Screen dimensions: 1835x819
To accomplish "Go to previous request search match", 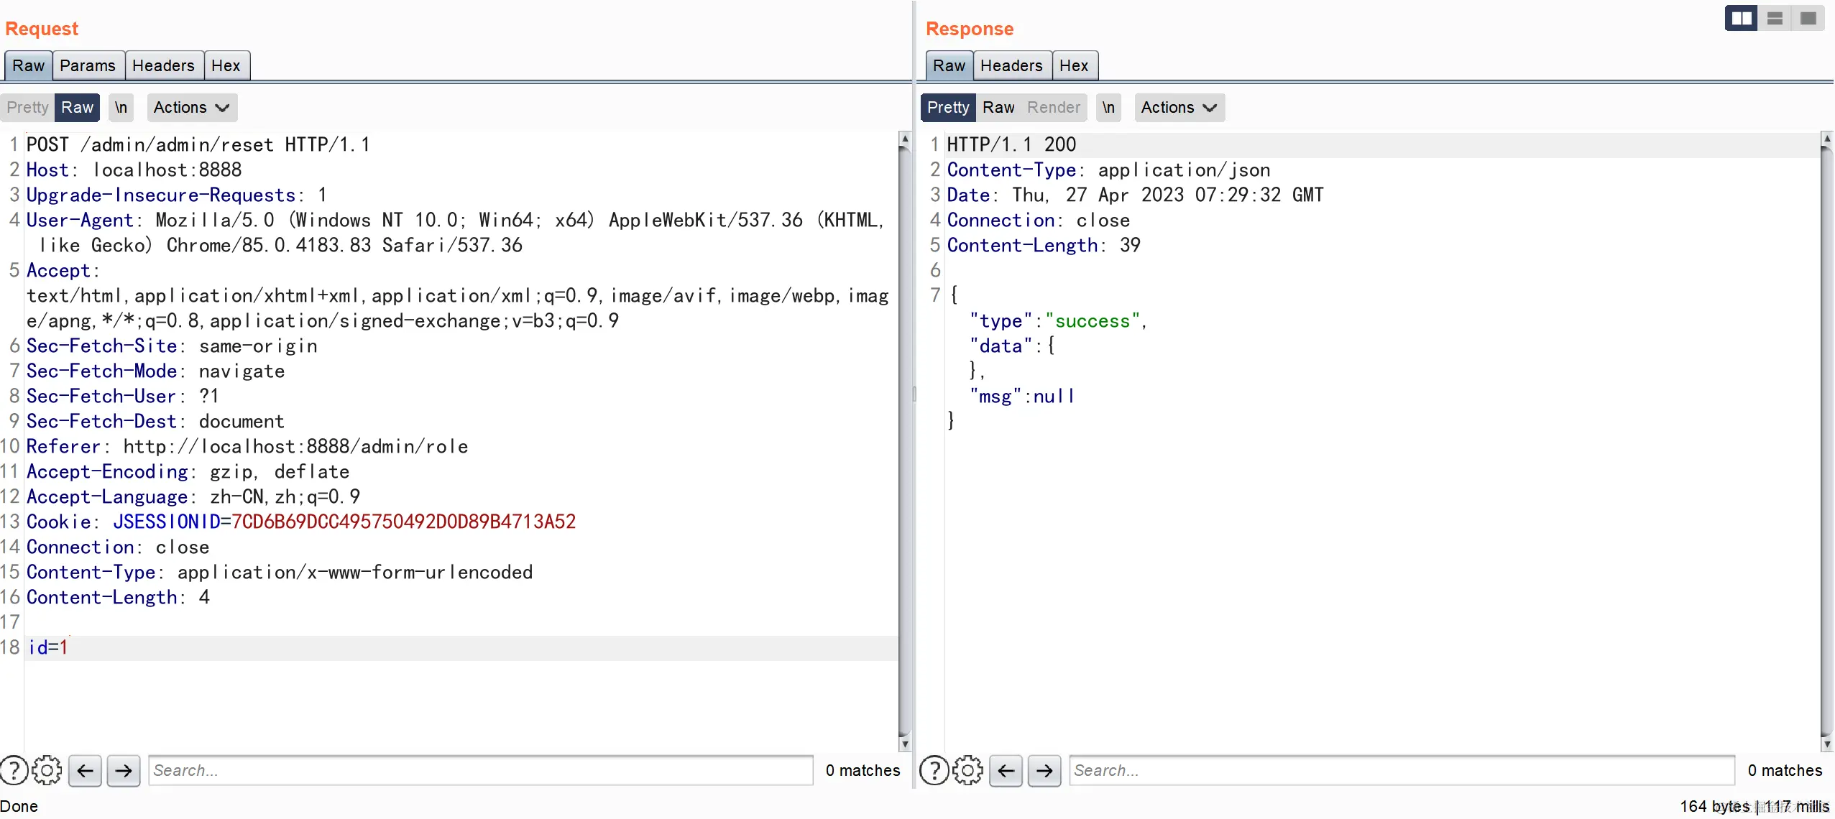I will 85,770.
